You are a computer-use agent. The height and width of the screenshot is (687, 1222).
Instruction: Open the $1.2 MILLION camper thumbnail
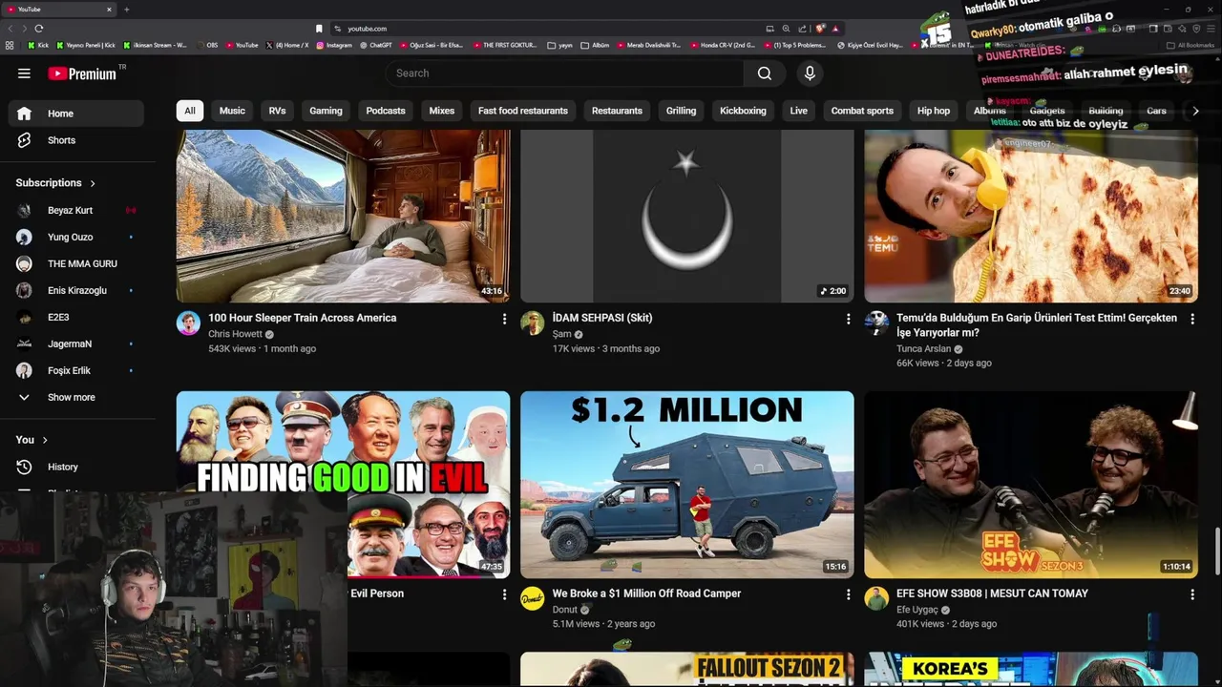pyautogui.click(x=687, y=485)
